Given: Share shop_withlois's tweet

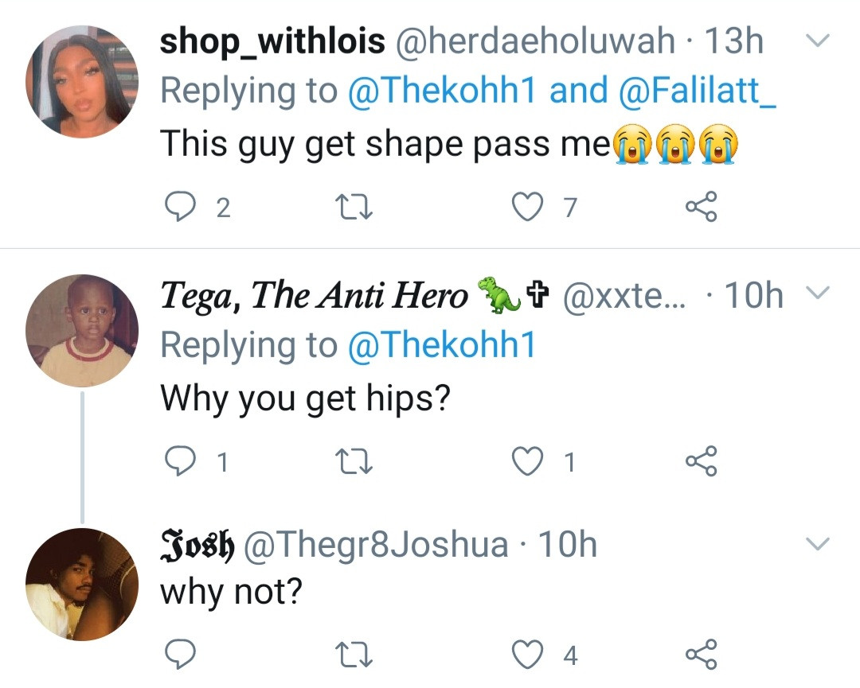Looking at the screenshot, I should tap(701, 208).
